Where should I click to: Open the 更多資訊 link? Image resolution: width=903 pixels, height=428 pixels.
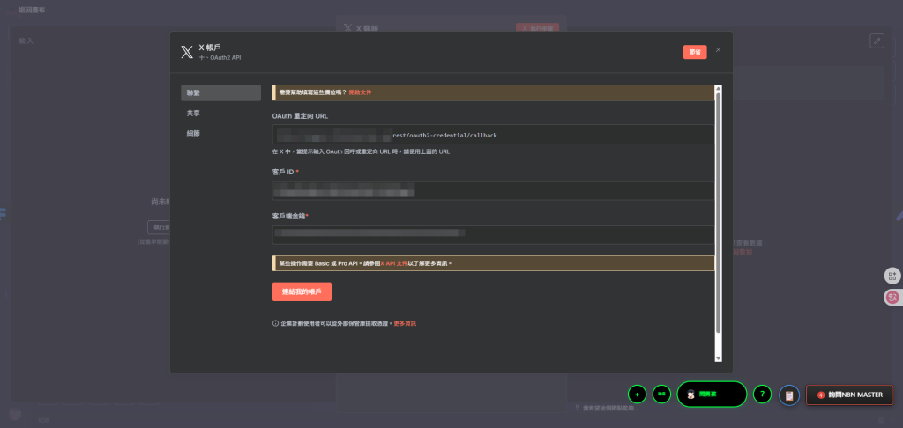coord(405,323)
